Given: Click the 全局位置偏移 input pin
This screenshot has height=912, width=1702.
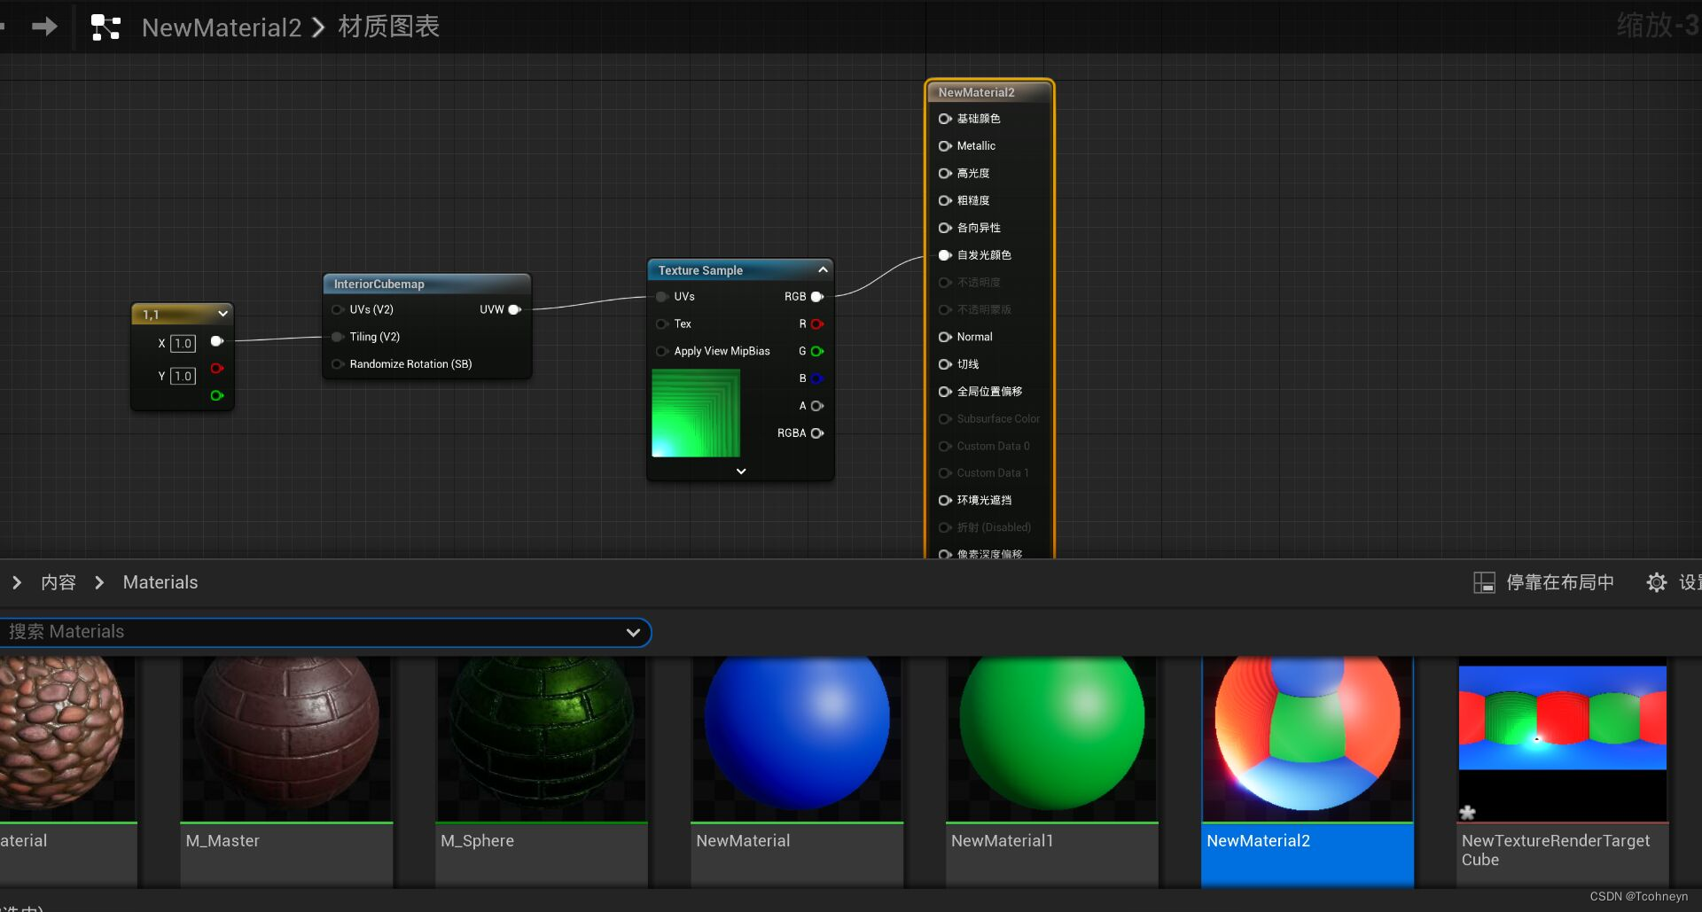Looking at the screenshot, I should pos(945,392).
